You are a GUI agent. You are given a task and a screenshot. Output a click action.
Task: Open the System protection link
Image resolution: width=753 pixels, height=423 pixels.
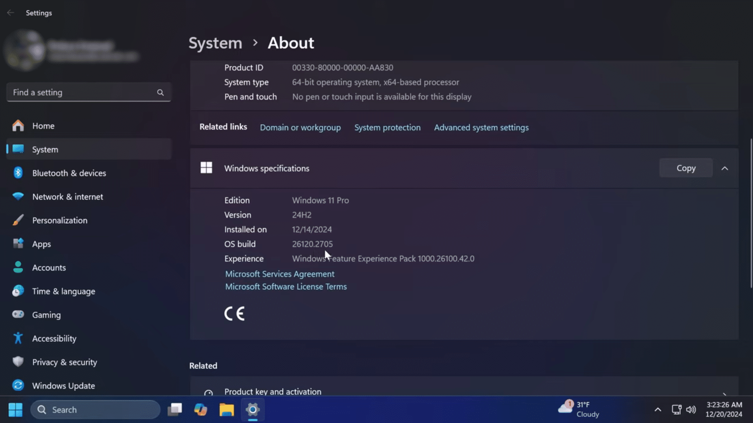(x=387, y=128)
